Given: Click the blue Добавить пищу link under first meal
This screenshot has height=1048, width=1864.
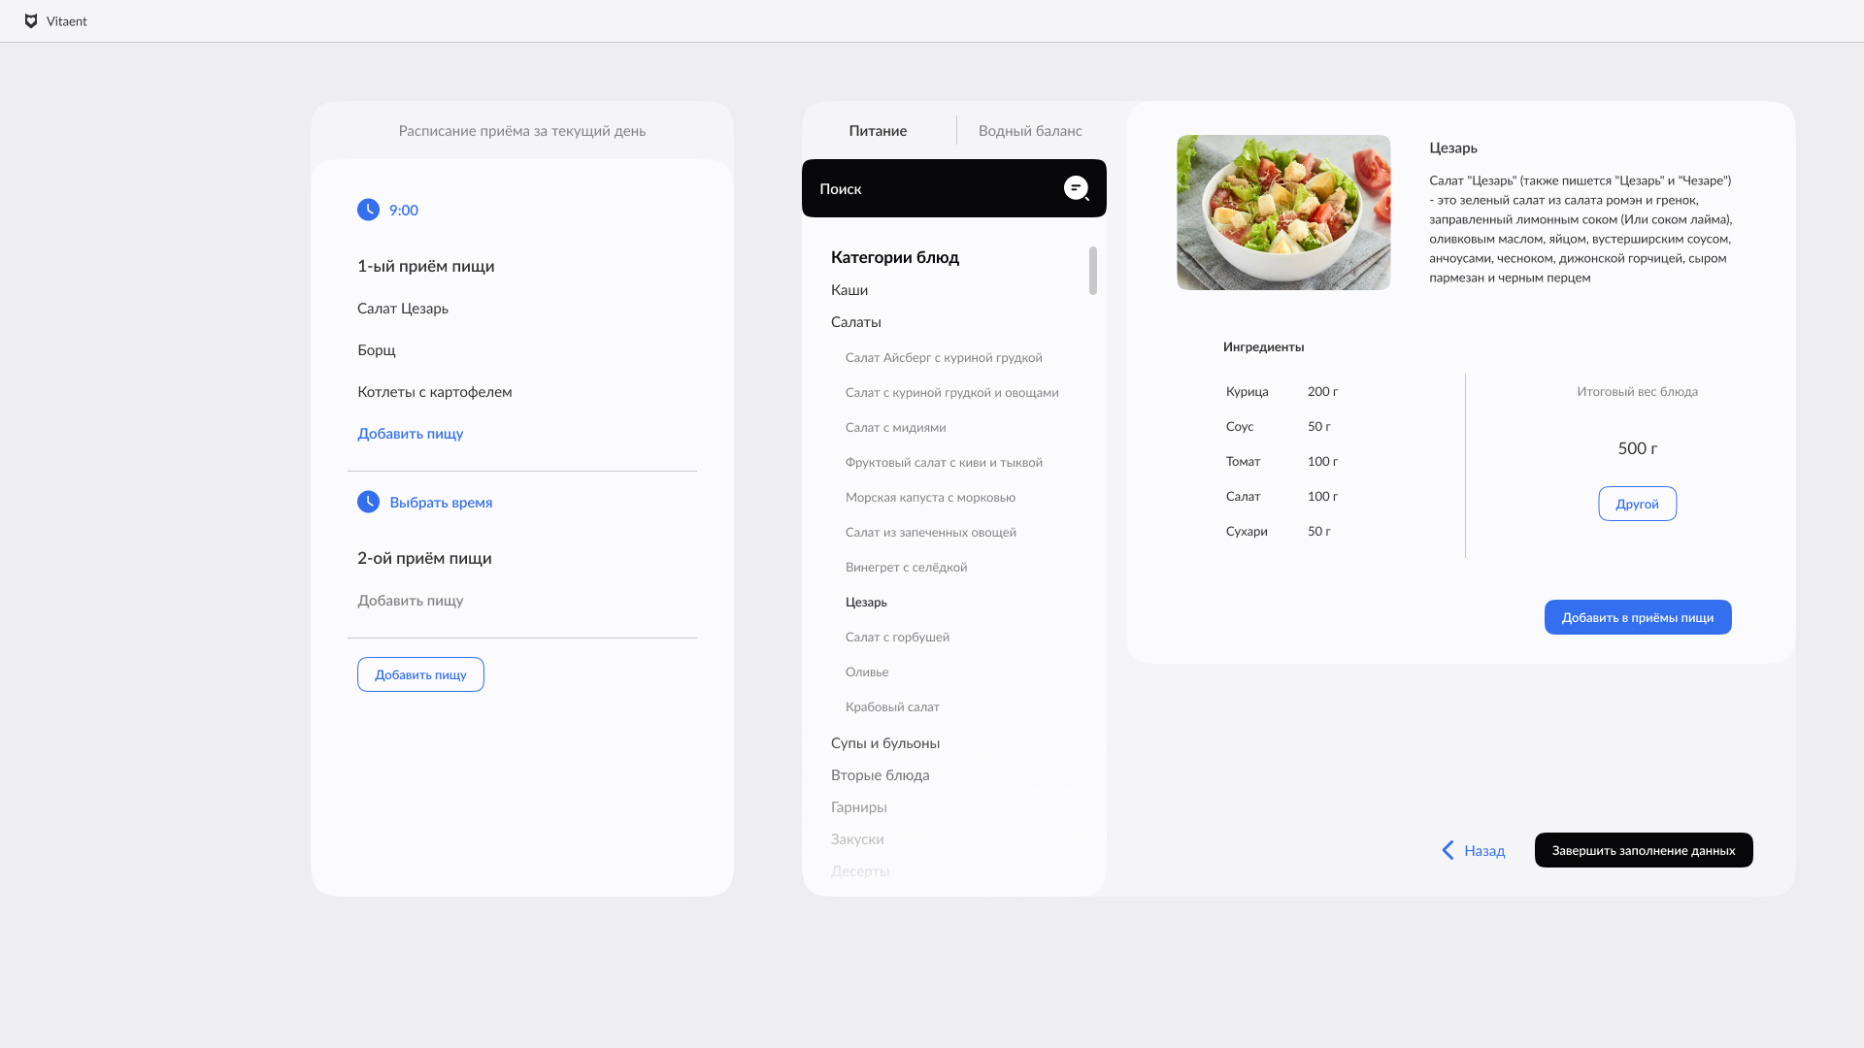Looking at the screenshot, I should point(410,434).
